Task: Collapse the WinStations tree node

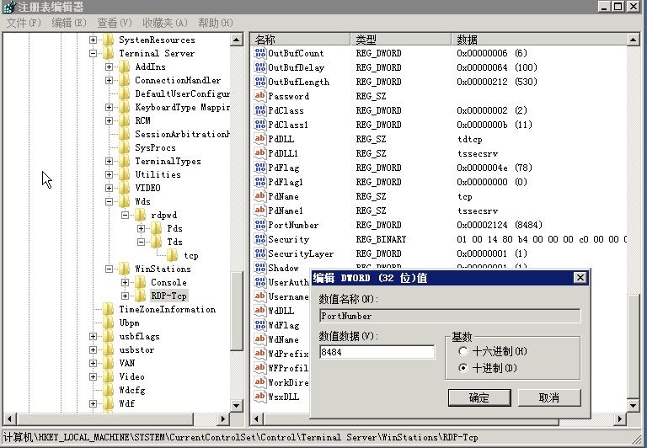Action: pos(110,269)
